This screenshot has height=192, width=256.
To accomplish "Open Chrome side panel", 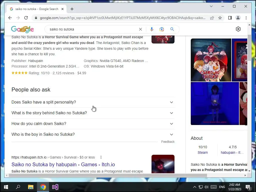I will [x=230, y=18].
